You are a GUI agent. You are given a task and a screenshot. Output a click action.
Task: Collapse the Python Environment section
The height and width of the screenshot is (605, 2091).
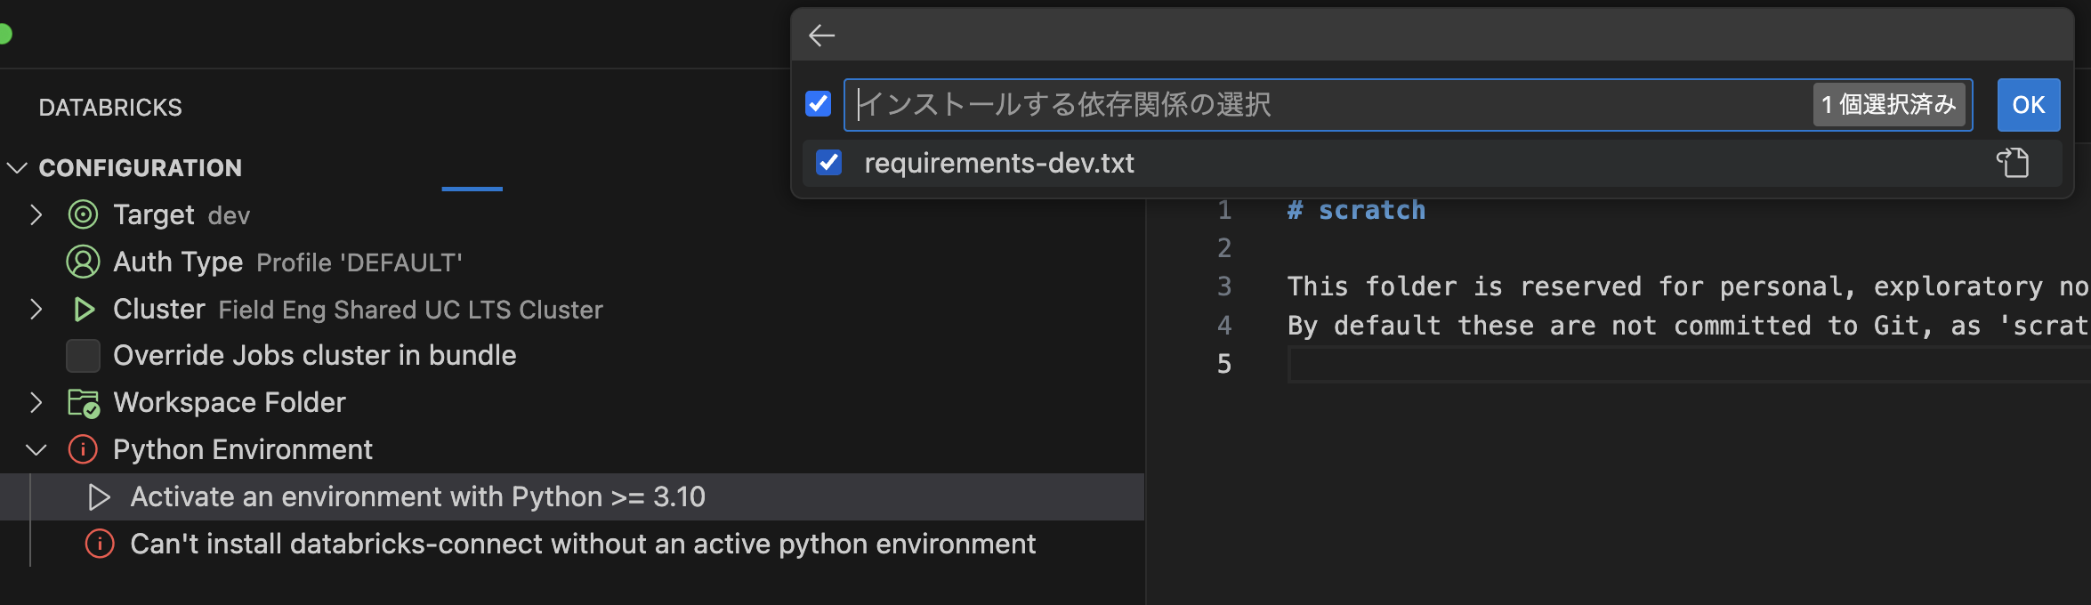[x=36, y=449]
